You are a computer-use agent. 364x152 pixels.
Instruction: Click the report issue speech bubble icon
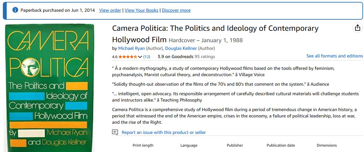tap(115, 132)
